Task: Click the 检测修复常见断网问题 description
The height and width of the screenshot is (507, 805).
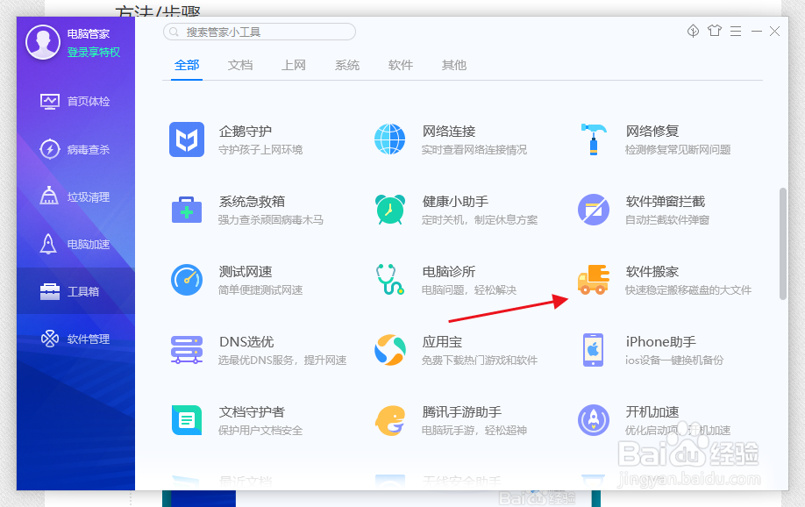Action: (677, 150)
